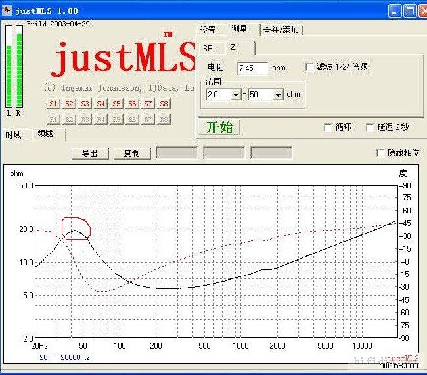Click the 电阻 resistance input field
Viewport: 427px width, 375px height.
coord(252,68)
